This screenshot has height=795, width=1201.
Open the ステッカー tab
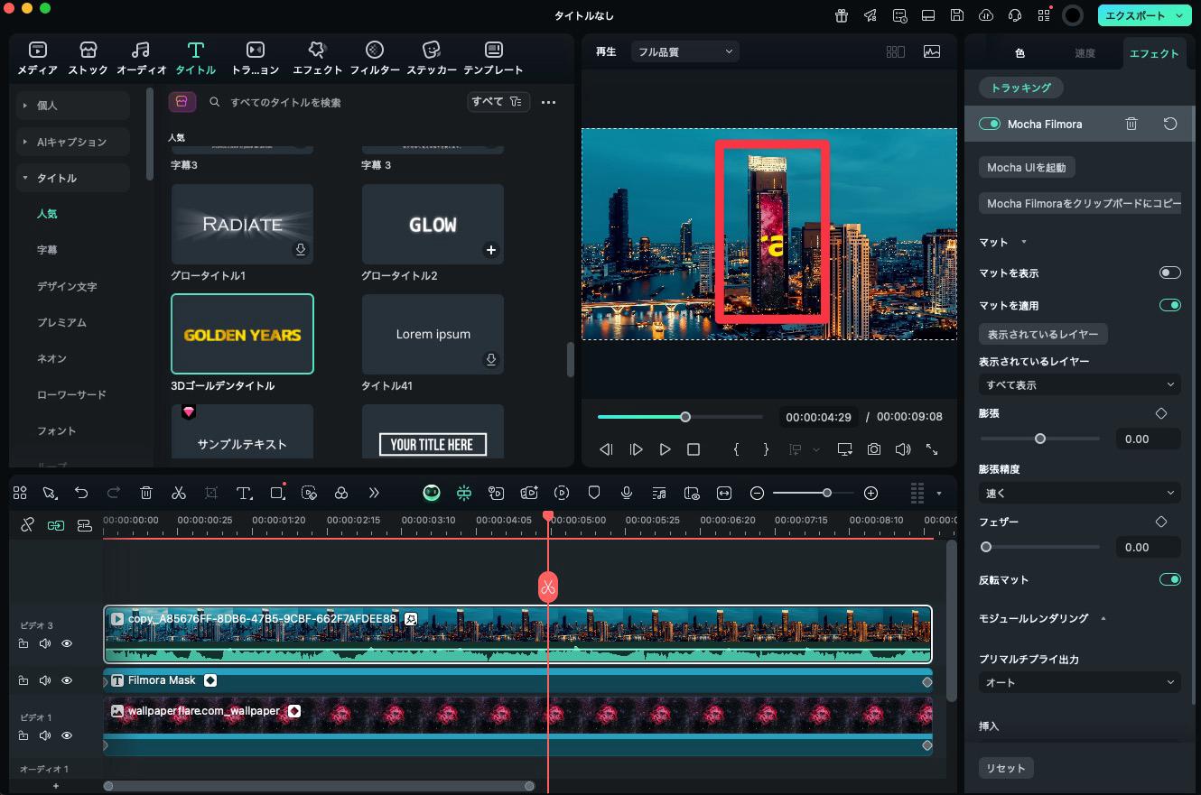(432, 58)
